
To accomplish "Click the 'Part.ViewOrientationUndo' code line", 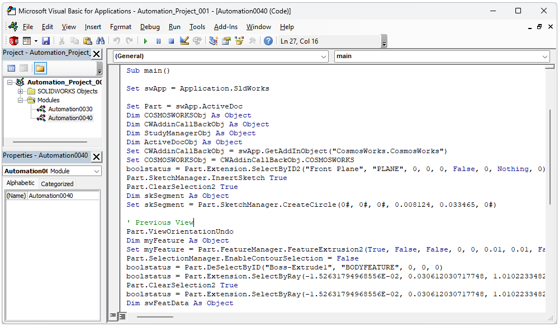I will click(179, 231).
